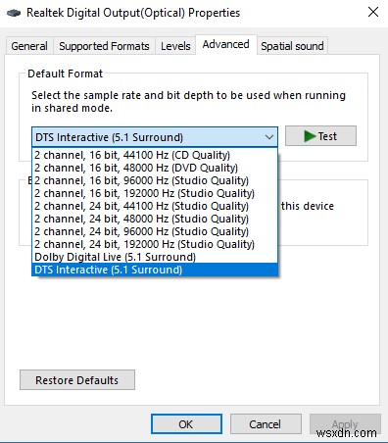Pick 2 channel, 16 bit, 96000 Hz option
388x443 pixels.
click(x=155, y=180)
